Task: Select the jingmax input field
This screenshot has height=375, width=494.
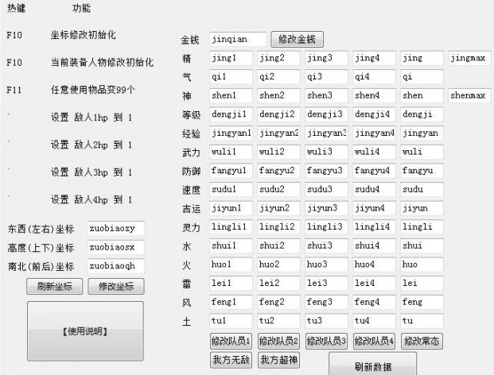Action: tap(469, 58)
